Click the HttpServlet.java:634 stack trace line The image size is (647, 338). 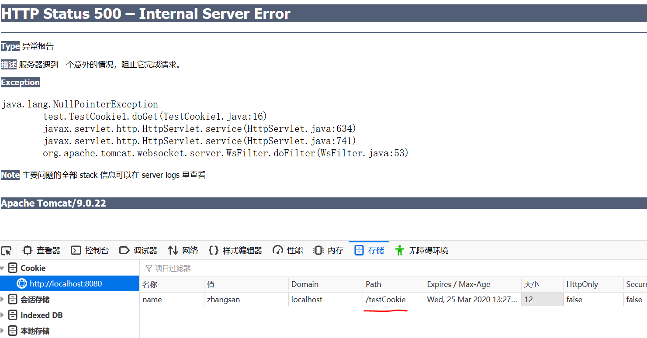[200, 129]
